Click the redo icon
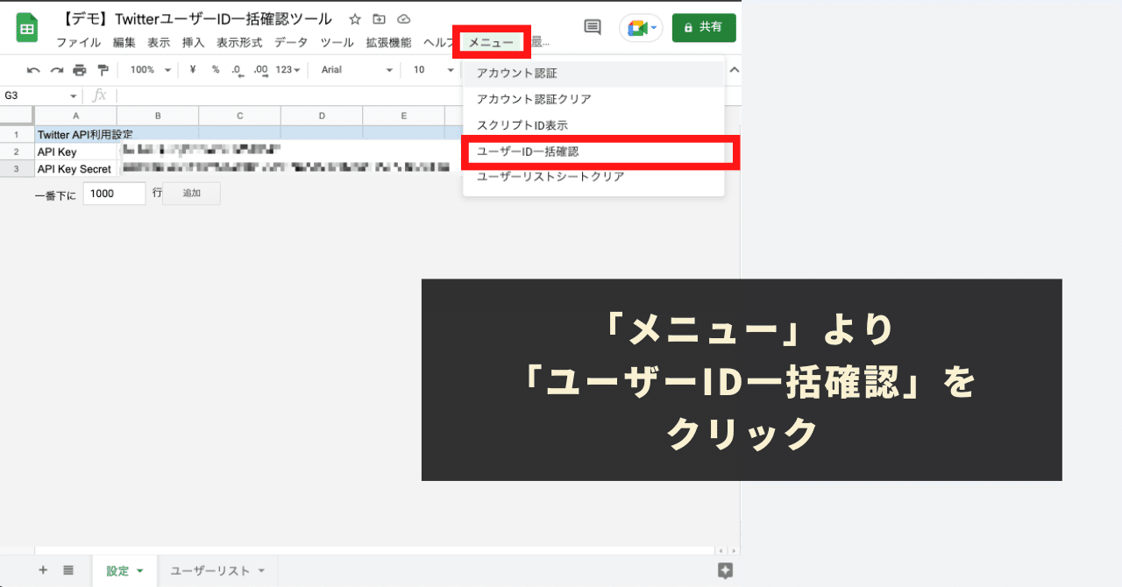This screenshot has width=1122, height=587. tap(54, 69)
